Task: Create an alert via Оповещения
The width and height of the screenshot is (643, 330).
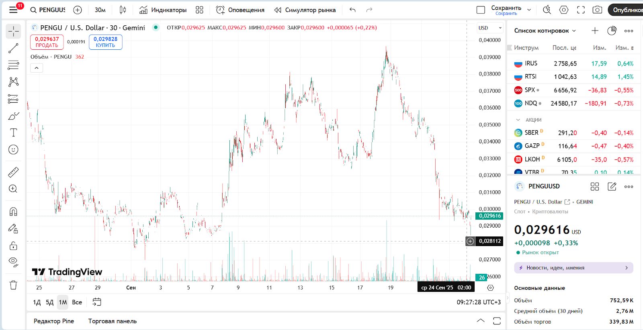Action: [x=240, y=10]
